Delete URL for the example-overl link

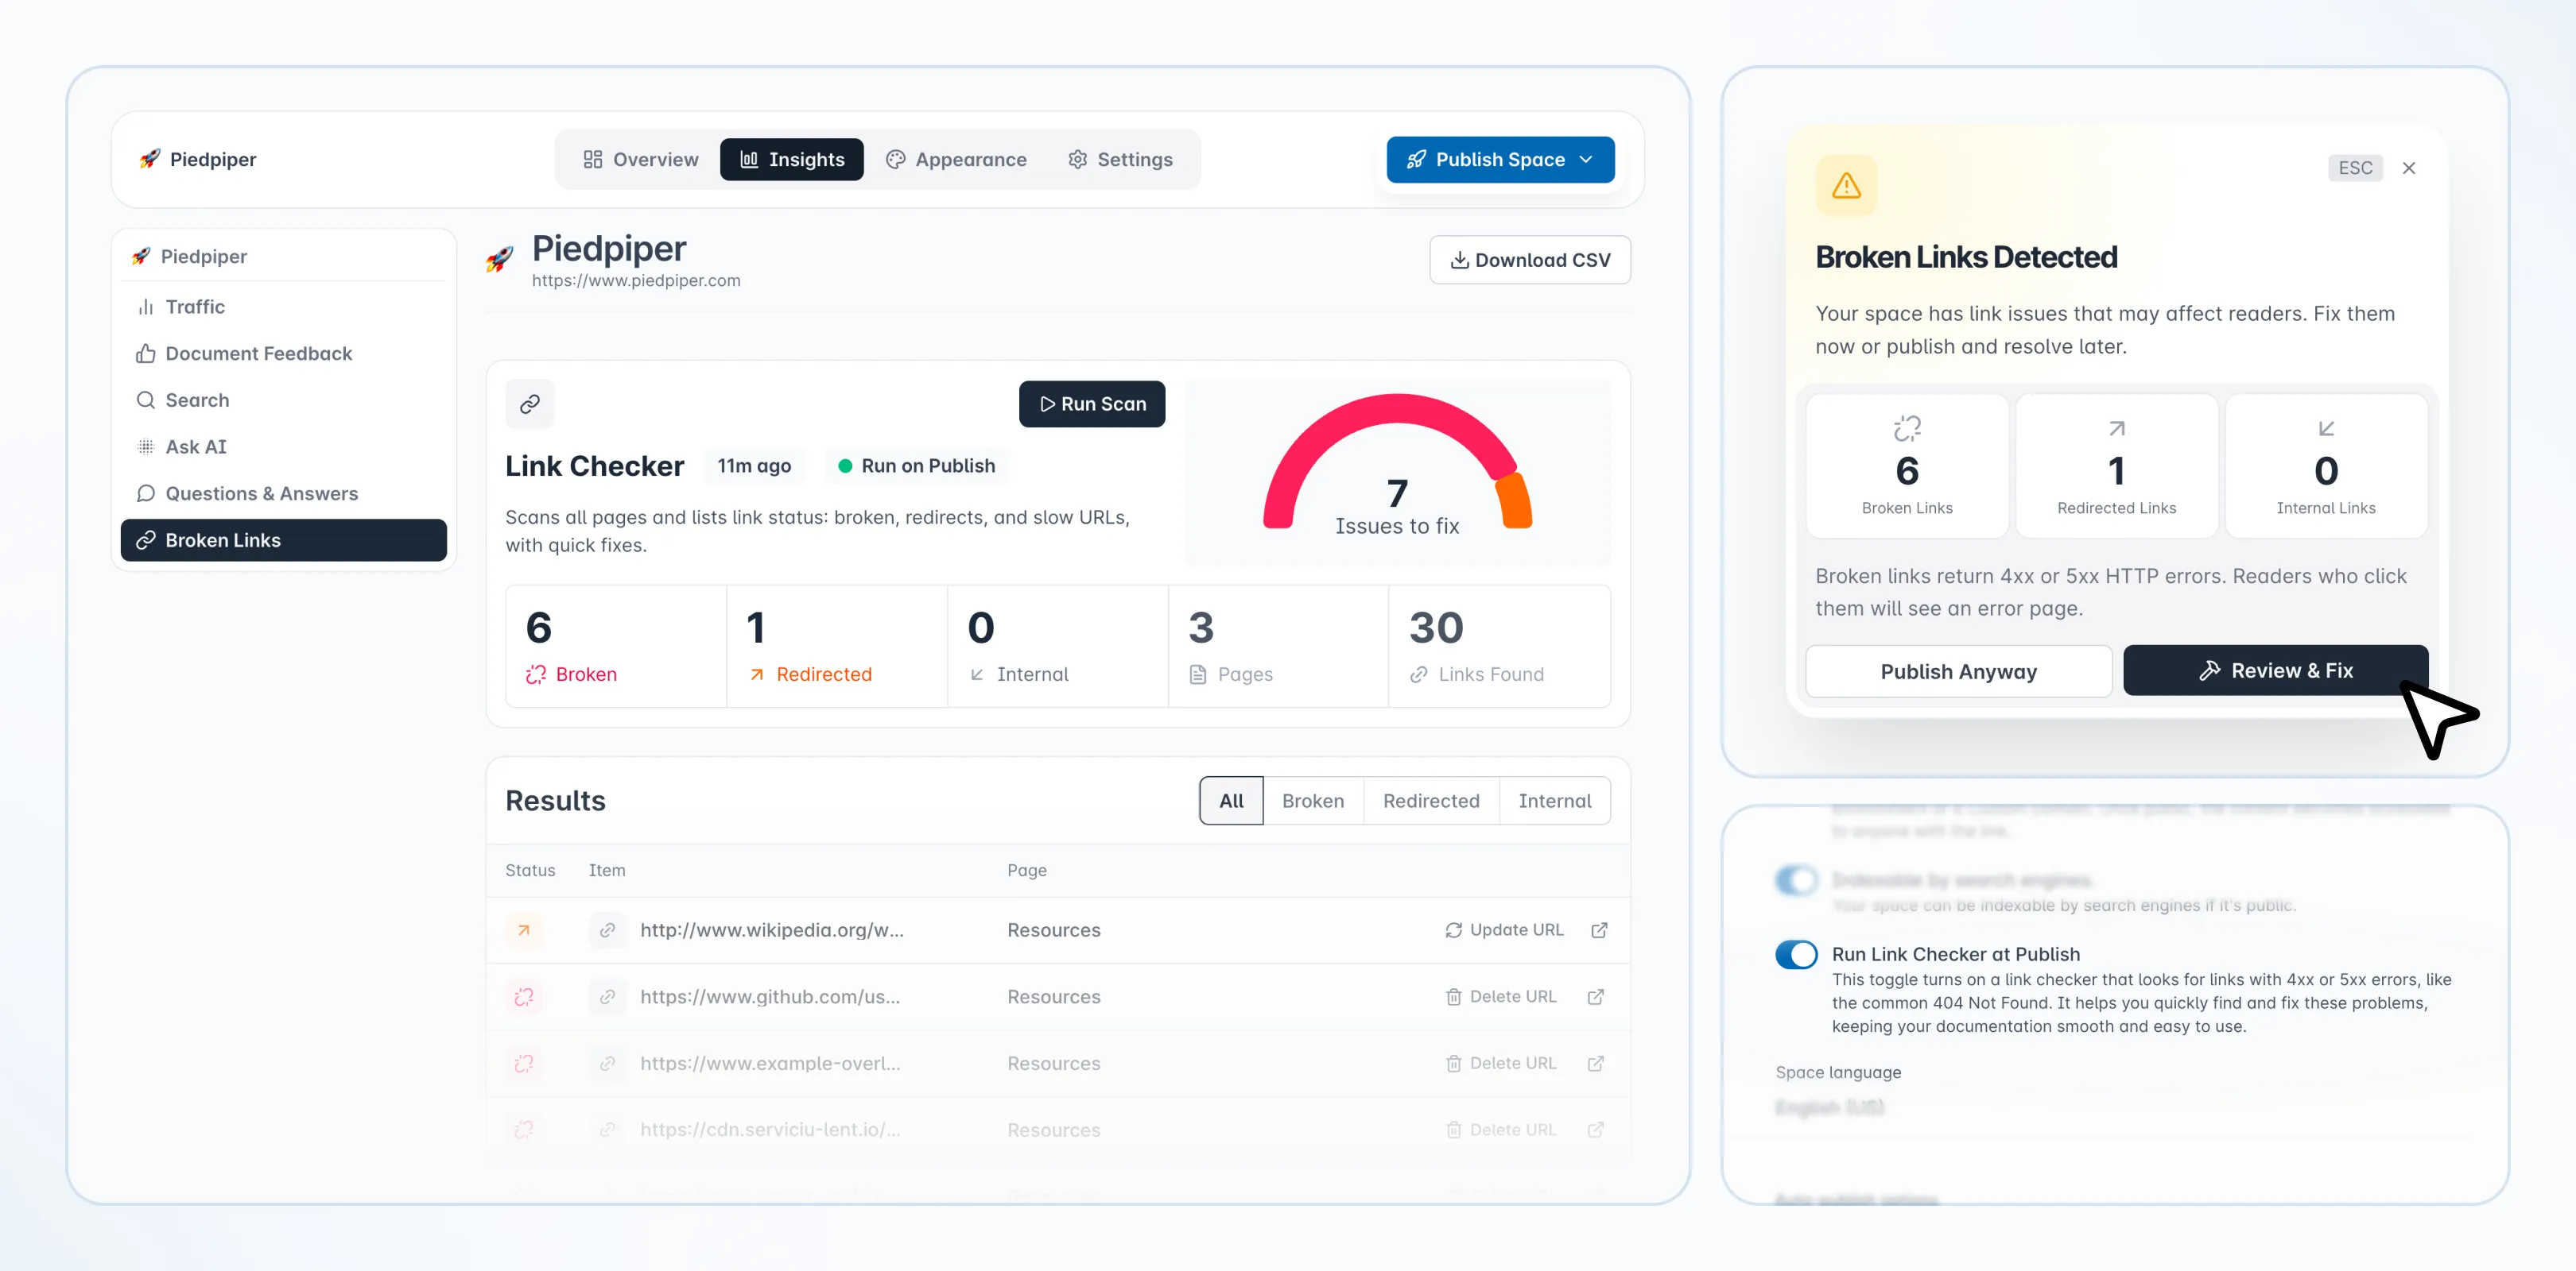[x=1501, y=1063]
